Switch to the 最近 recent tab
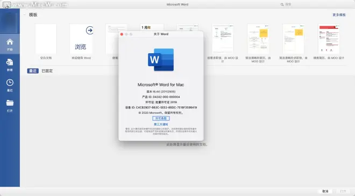 (x=33, y=71)
